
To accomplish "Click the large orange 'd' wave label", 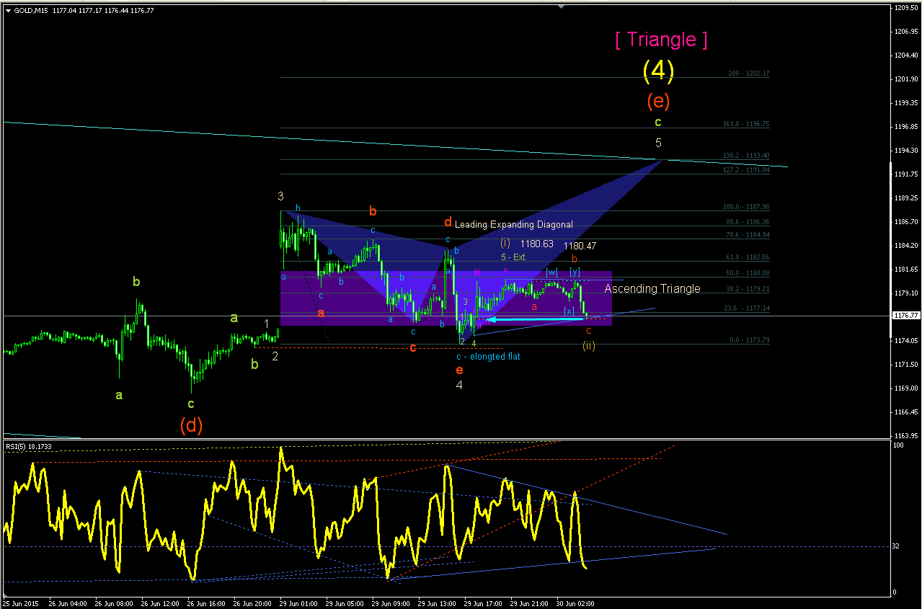I will click(x=448, y=222).
